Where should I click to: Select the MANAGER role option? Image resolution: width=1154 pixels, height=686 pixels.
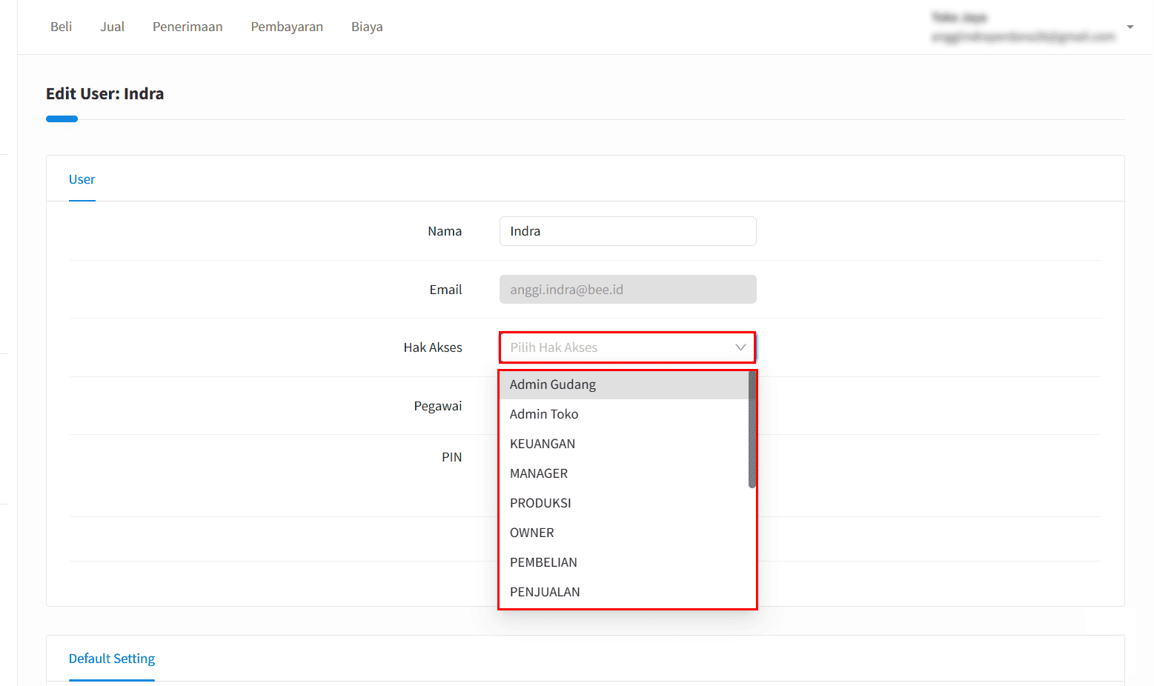[539, 473]
